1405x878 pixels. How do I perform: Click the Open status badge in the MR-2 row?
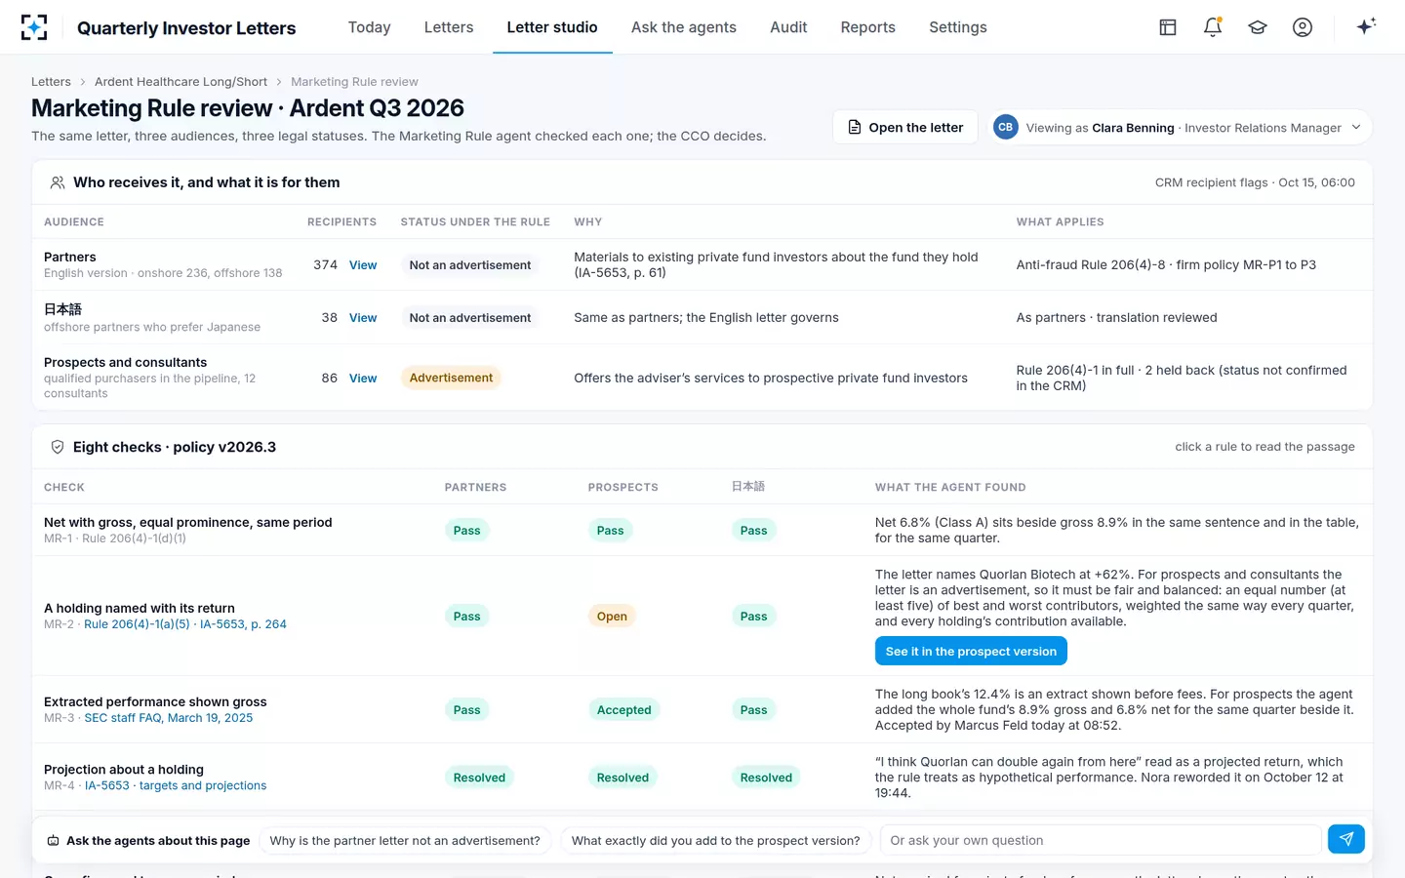612,616
